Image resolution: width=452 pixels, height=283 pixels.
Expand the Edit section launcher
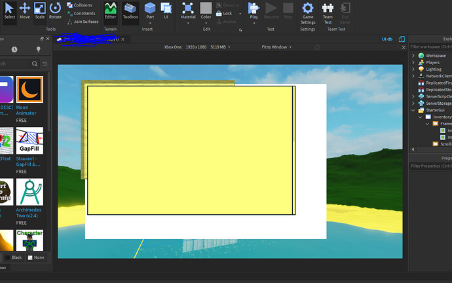pyautogui.click(x=240, y=29)
